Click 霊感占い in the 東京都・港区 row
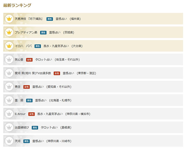 tap(68, 73)
